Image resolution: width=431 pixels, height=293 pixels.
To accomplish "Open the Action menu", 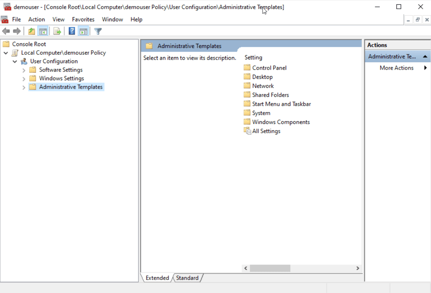I will tap(37, 19).
